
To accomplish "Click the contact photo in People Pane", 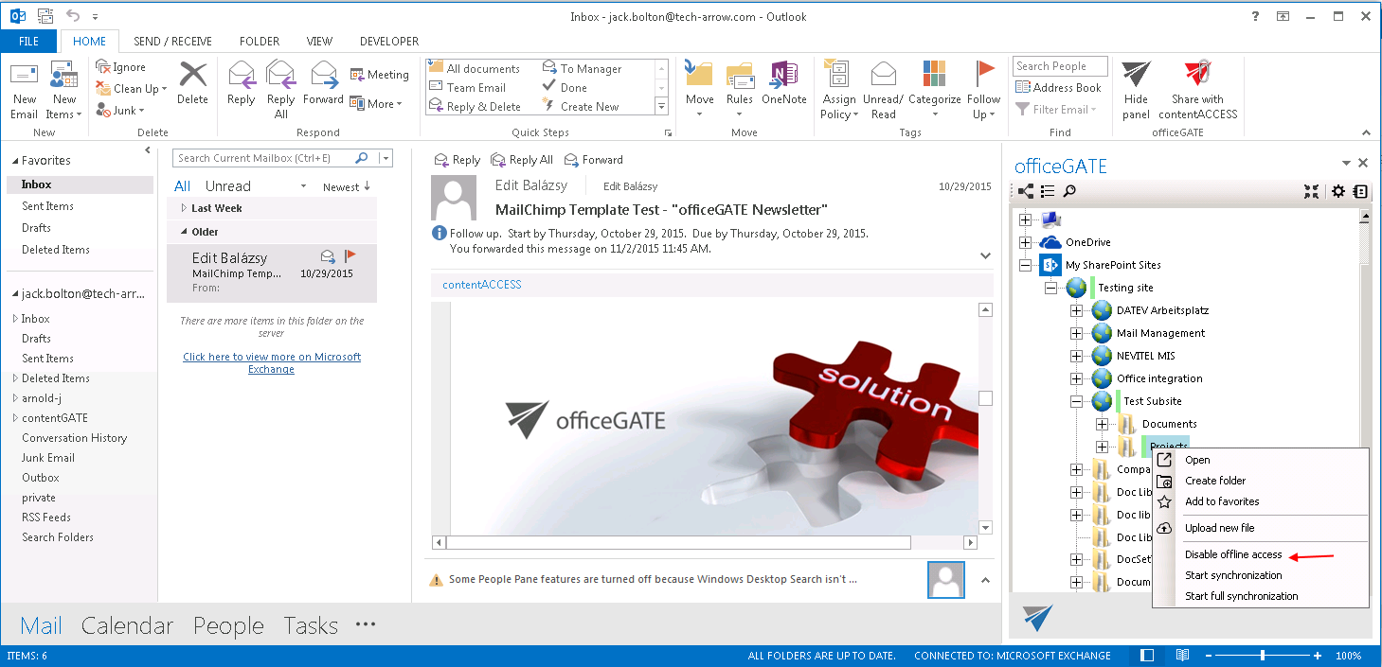I will point(946,580).
